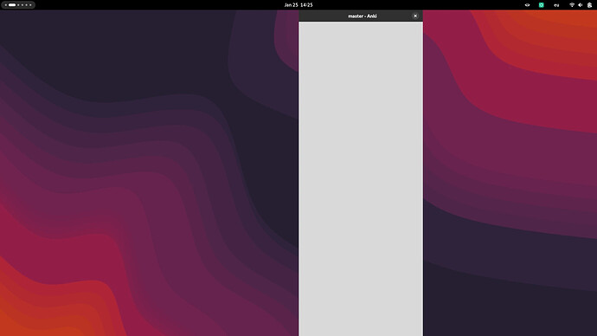The height and width of the screenshot is (336, 597).
Task: Click the volume speaker icon
Action: pos(581,5)
